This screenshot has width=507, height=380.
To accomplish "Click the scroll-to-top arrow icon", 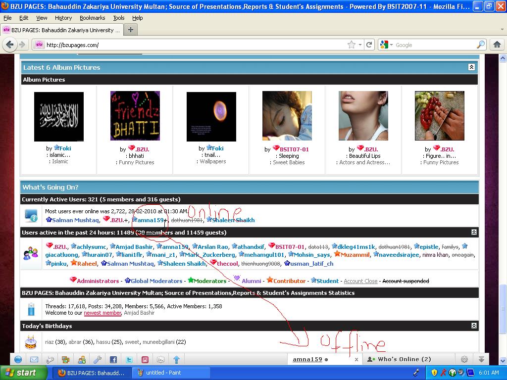I will point(176,359).
